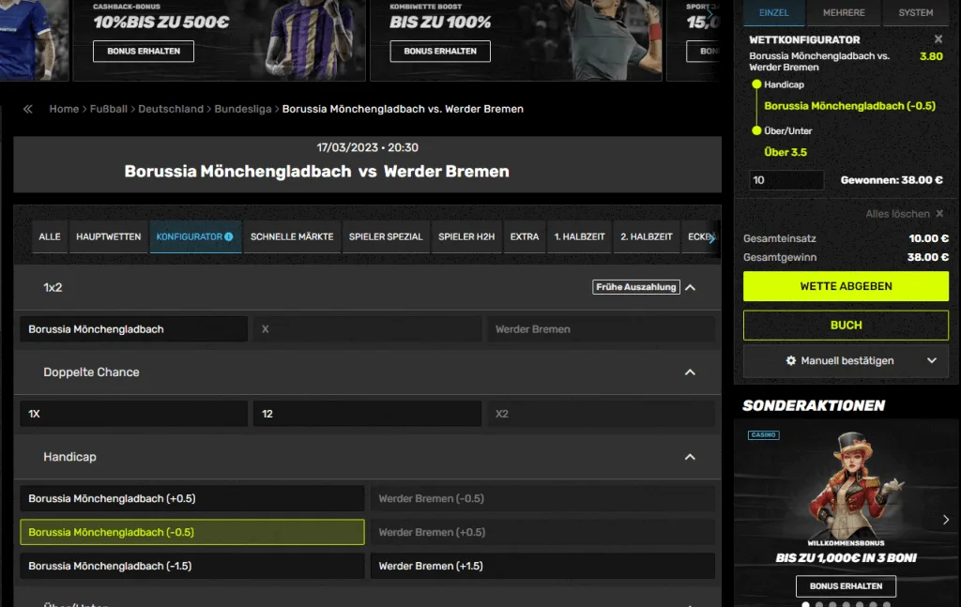Select Borussia Mönchengladbach (+0.5) handicap
This screenshot has width=961, height=607.
click(192, 498)
